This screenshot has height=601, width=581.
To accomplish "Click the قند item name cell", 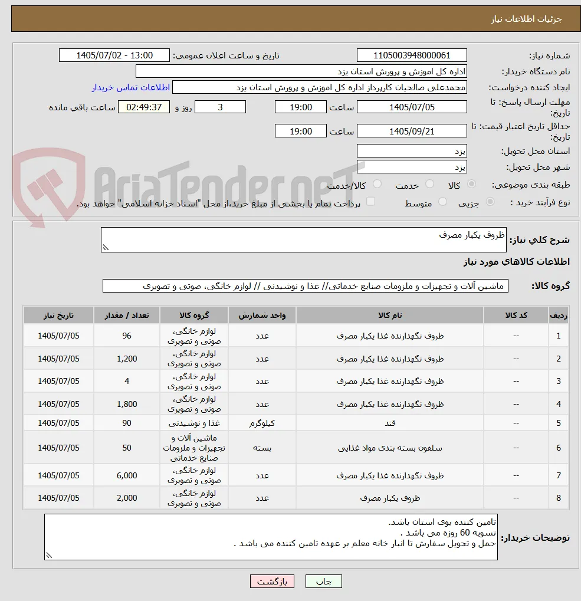I will tap(390, 423).
